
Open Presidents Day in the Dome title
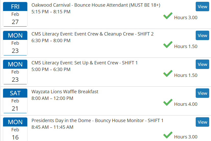tap(97, 121)
